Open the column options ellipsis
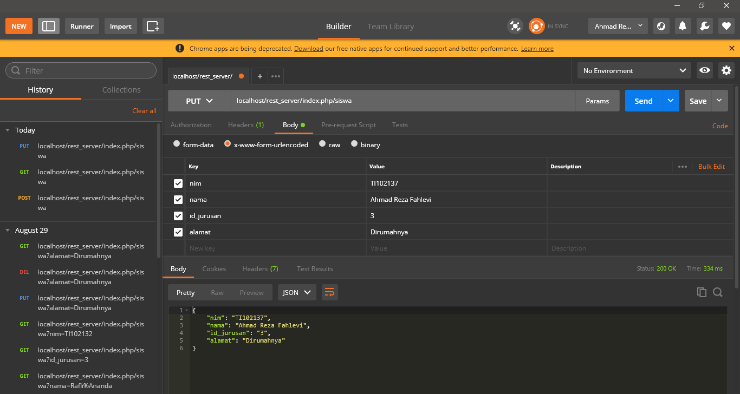The height and width of the screenshot is (394, 740). click(683, 167)
